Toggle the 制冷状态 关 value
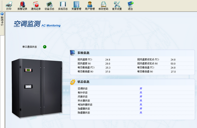Viewport: 197px width, 128px height. tap(141, 93)
